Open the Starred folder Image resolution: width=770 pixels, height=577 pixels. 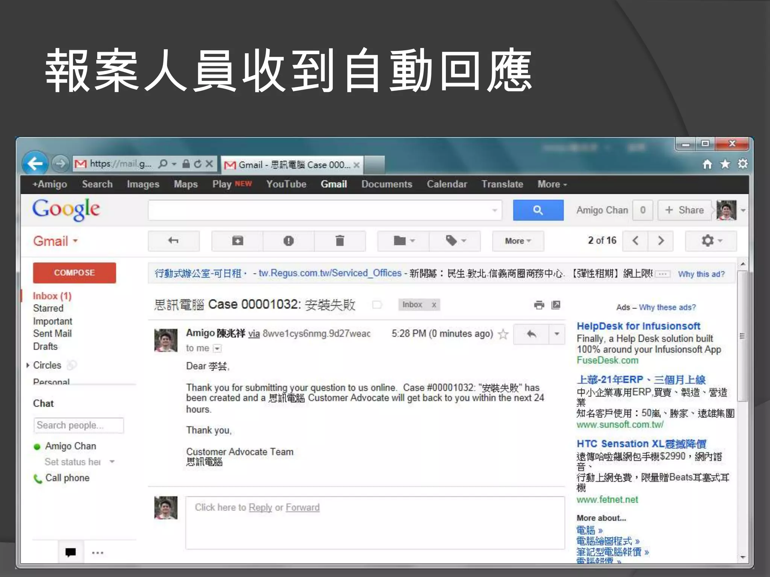48,308
